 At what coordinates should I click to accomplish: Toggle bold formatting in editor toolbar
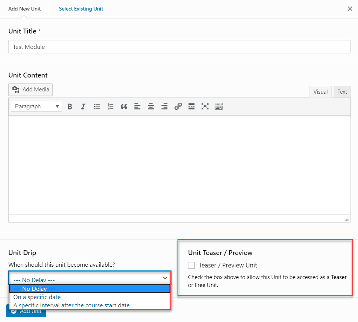70,106
